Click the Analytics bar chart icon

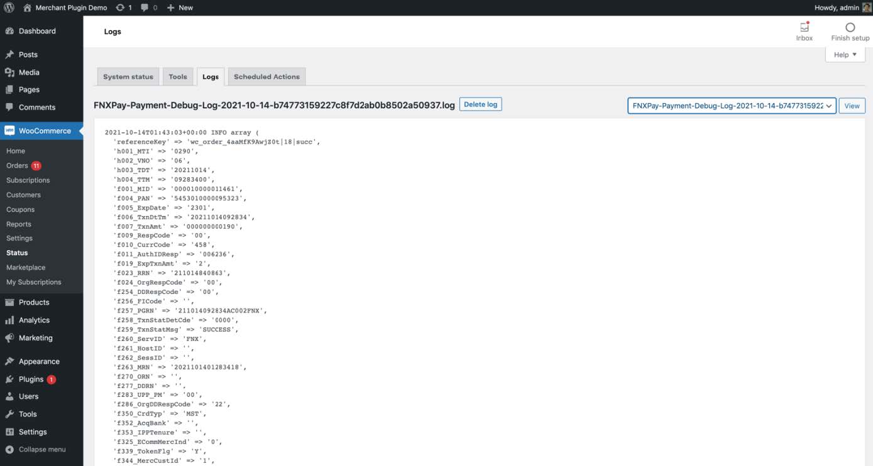pyautogui.click(x=9, y=320)
